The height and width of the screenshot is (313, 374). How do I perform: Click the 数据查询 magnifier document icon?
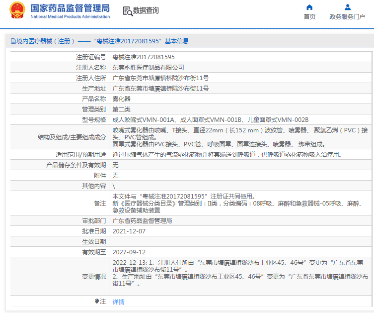pyautogui.click(x=128, y=11)
